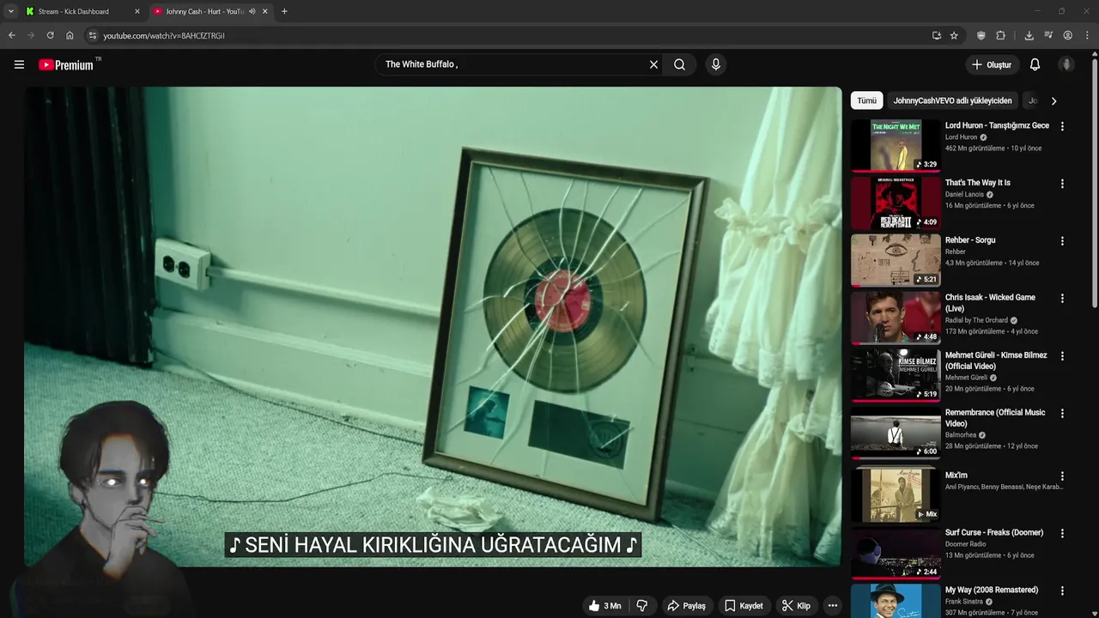Open media controls icon in toolbar
The image size is (1099, 618).
coord(1048,35)
